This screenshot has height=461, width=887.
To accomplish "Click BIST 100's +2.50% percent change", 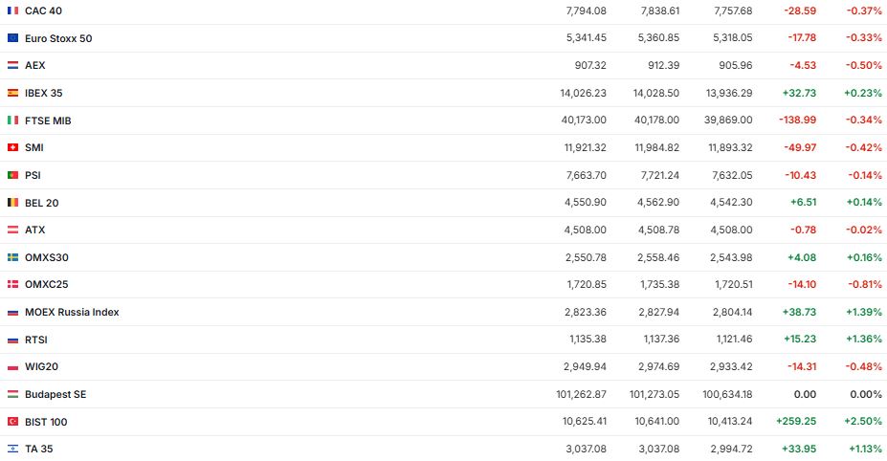I will pos(862,422).
